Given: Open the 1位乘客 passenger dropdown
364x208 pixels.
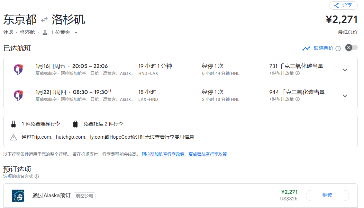Looking at the screenshot, I should tap(60, 32).
